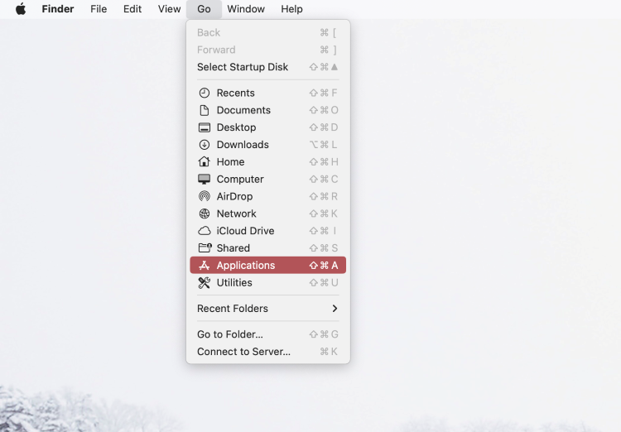621x432 pixels.
Task: Open the View menu
Action: tap(169, 9)
